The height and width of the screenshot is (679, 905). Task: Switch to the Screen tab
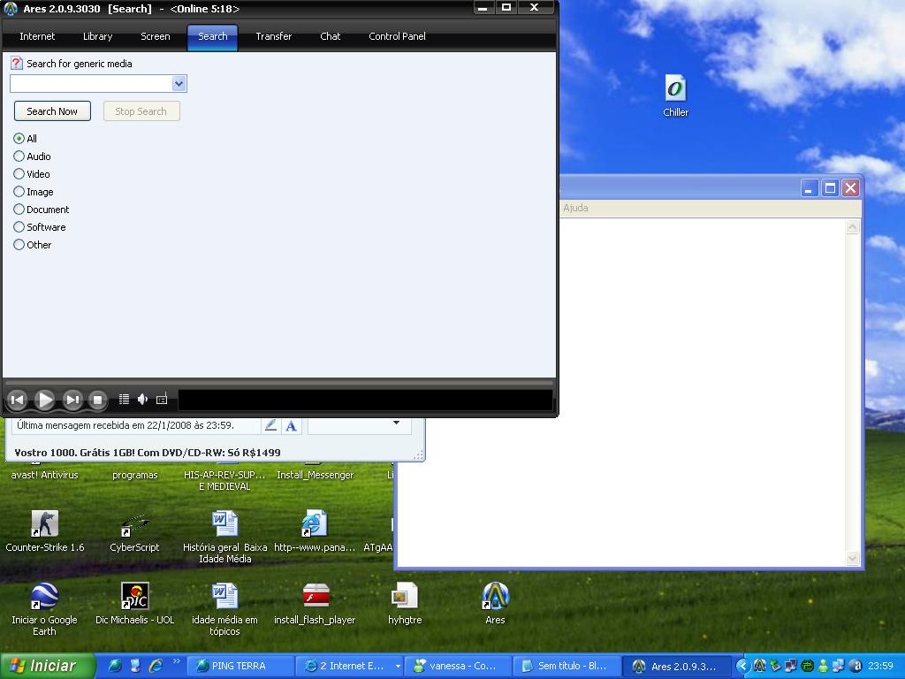(x=156, y=36)
